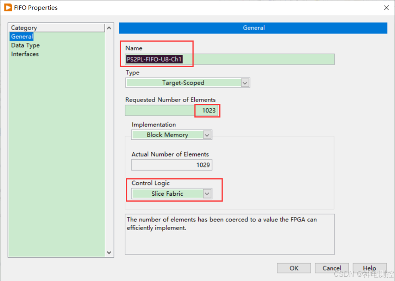Image resolution: width=395 pixels, height=281 pixels.
Task: Click the Control Logic label
Action: 151,183
